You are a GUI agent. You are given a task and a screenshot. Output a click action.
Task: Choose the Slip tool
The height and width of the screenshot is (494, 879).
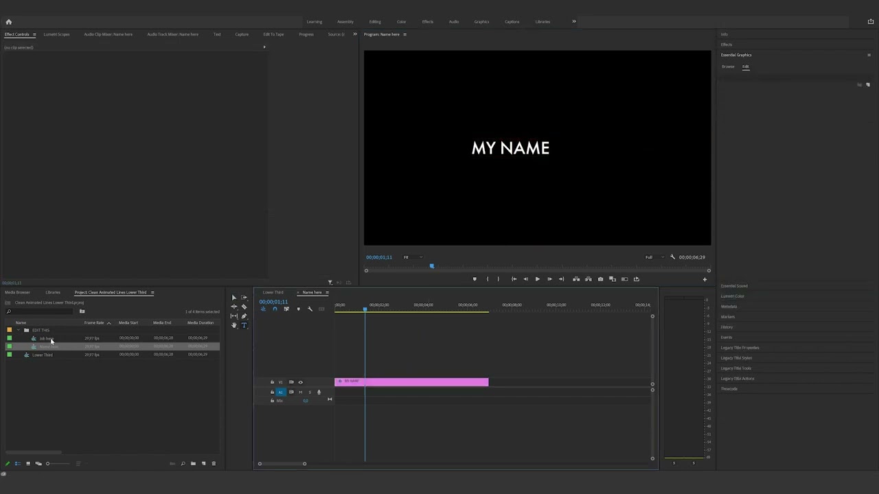point(233,316)
